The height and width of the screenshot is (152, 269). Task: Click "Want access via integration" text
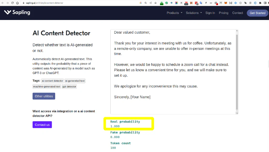pyautogui.click(x=64, y=114)
